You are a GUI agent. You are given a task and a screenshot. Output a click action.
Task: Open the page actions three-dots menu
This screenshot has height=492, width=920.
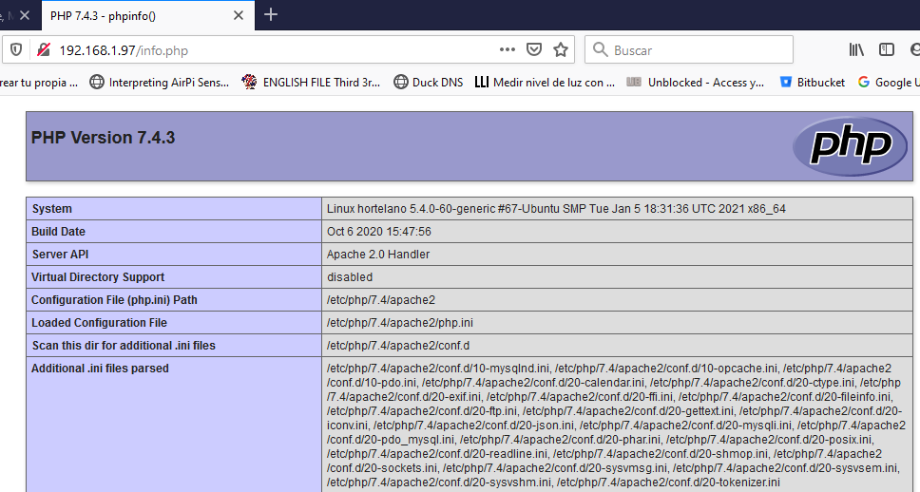coord(508,49)
